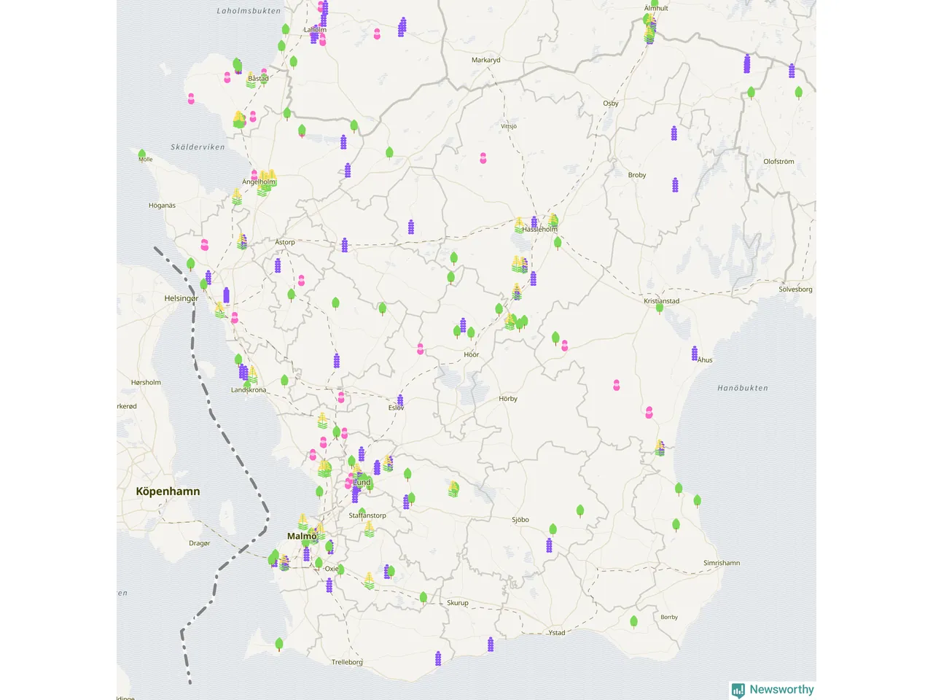Screen dimensions: 933x700
Task: Click the purple marker beside Åhus
Action: (x=695, y=354)
